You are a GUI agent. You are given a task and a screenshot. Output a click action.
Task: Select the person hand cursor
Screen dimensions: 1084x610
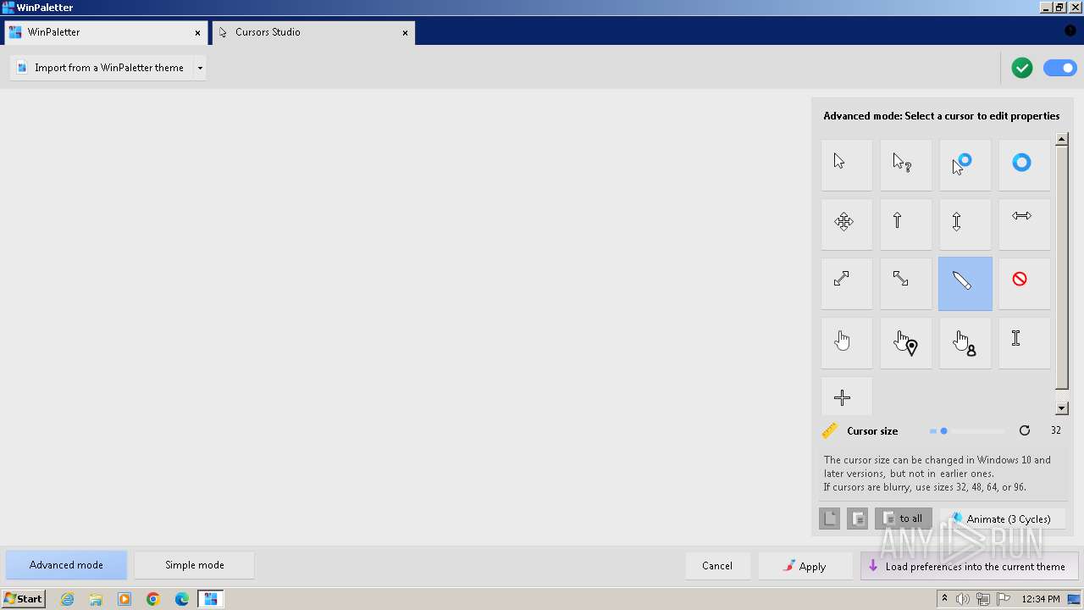coord(965,343)
